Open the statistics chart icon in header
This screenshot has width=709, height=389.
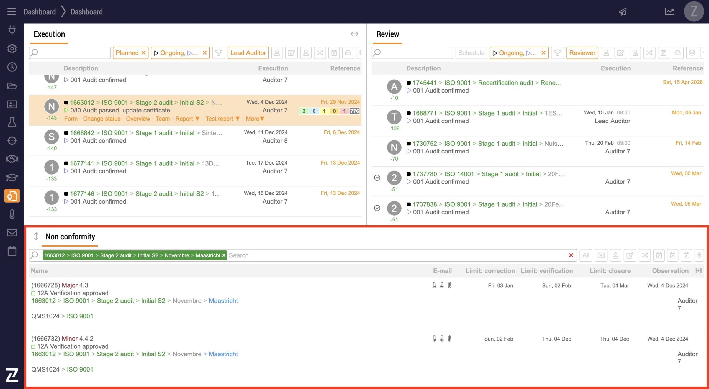tap(669, 12)
